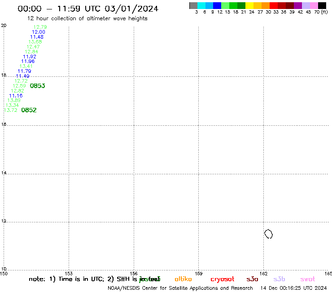The image size is (332, 292).
Task: Click the wave height 13.34
Action: tap(12, 105)
